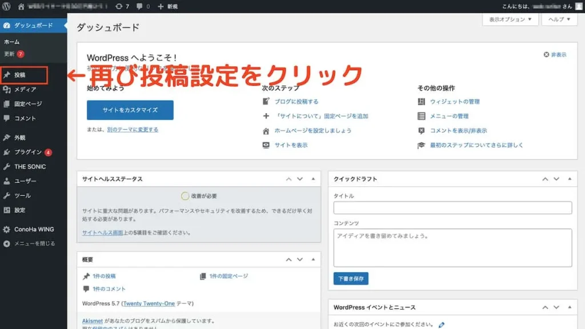Focus the タイトル input field

coord(452,208)
